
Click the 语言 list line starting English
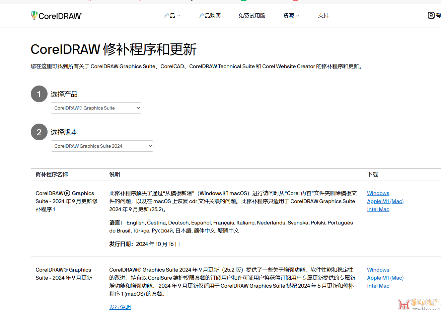tap(231, 227)
